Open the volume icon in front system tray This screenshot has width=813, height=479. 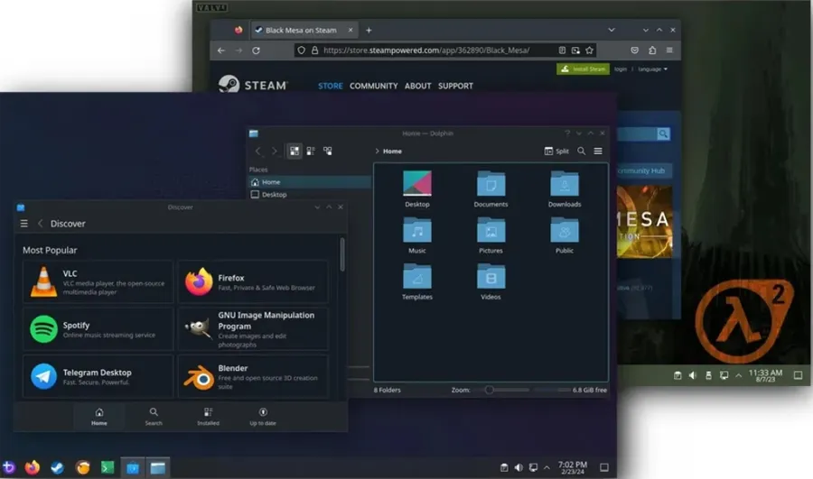coord(519,467)
